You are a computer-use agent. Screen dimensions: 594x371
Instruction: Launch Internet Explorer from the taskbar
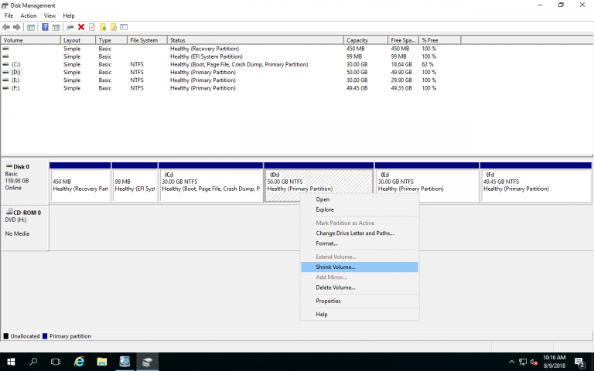click(79, 362)
